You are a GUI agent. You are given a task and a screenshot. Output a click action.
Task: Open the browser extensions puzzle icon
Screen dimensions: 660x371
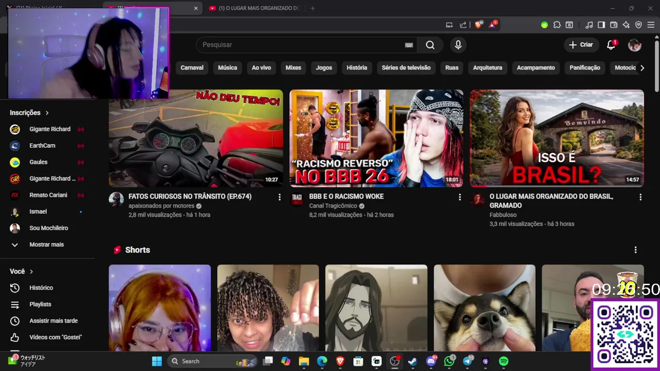click(557, 25)
